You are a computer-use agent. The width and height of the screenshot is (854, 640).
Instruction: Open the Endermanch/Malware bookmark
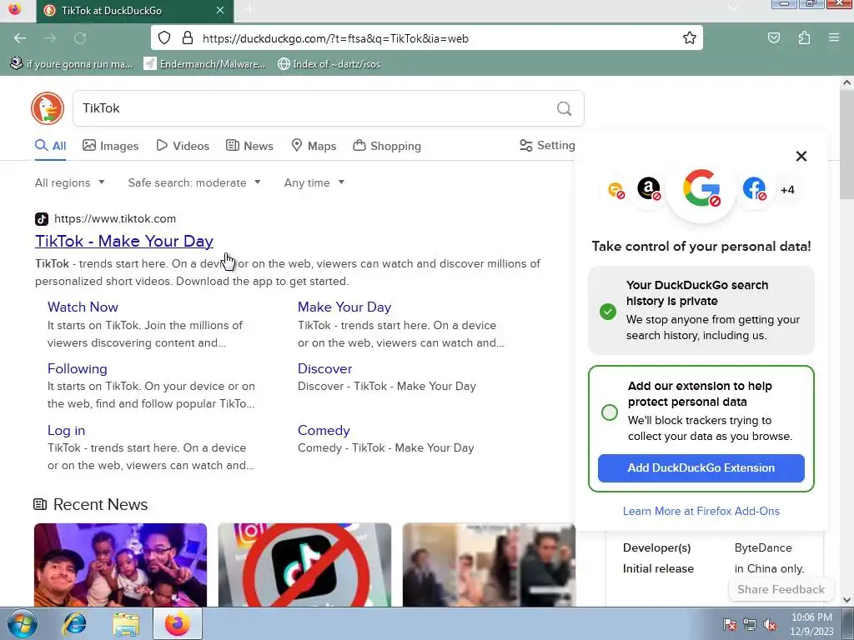(205, 63)
